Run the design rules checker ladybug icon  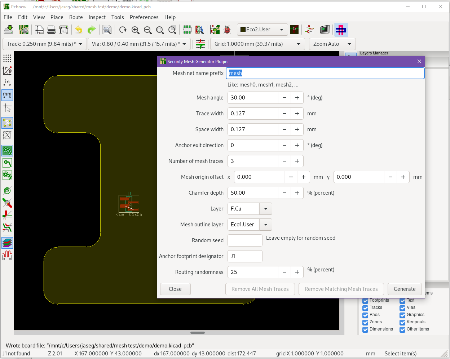click(x=227, y=30)
